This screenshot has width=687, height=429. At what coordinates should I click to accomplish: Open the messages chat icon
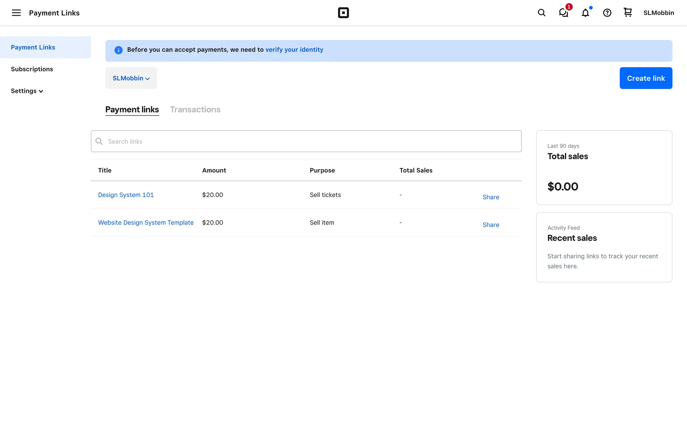pyautogui.click(x=563, y=13)
